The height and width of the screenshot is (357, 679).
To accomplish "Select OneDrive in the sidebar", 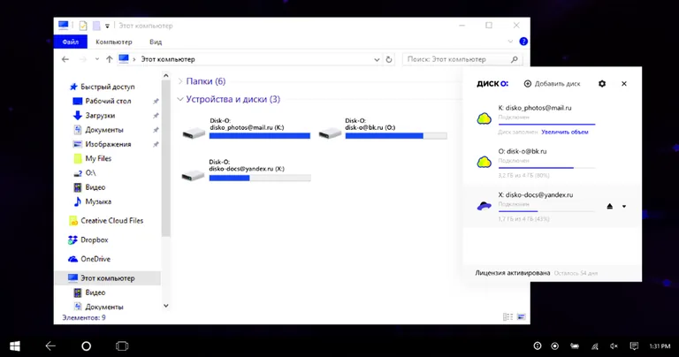I will point(95,259).
